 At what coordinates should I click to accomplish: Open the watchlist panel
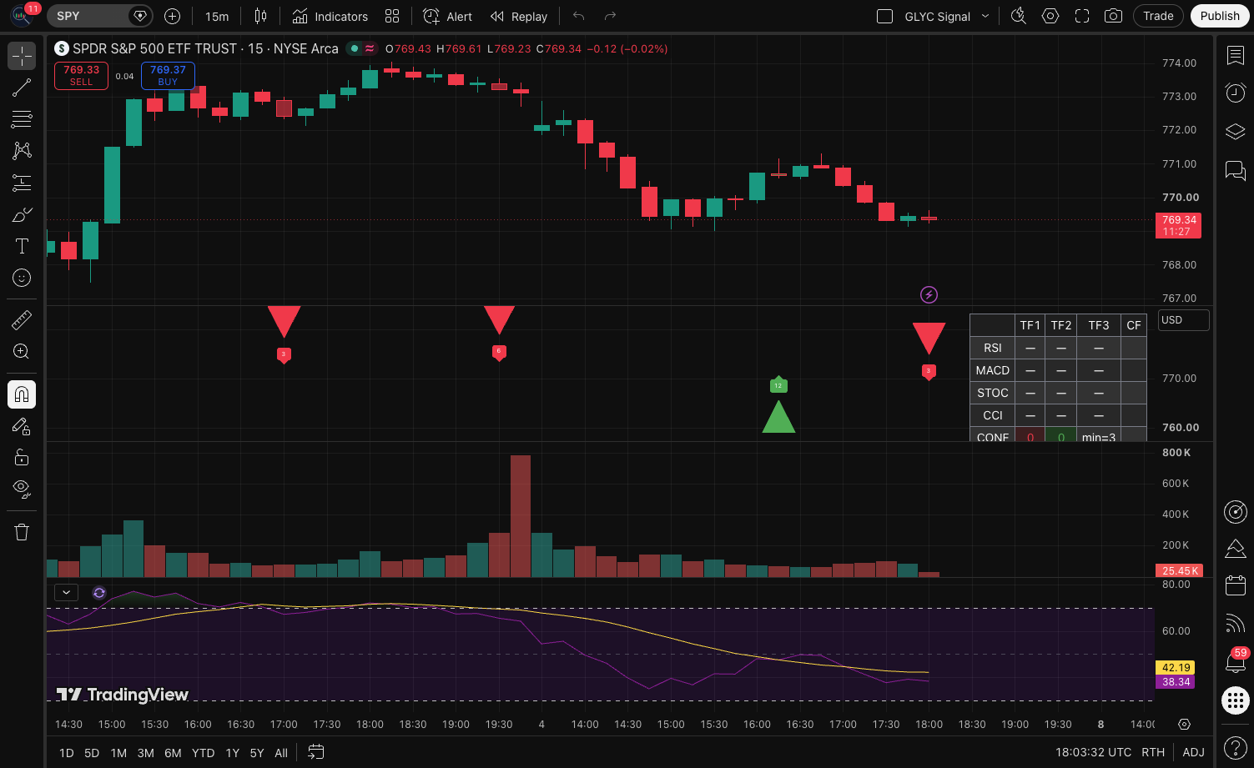pos(1235,55)
